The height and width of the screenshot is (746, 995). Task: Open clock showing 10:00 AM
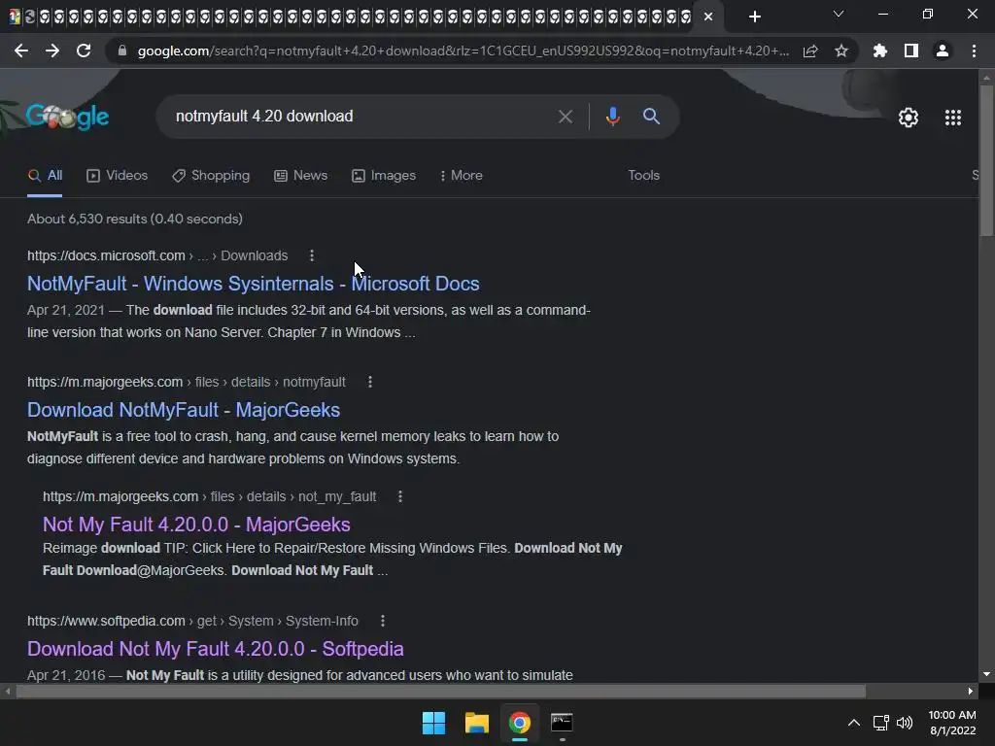point(952,723)
